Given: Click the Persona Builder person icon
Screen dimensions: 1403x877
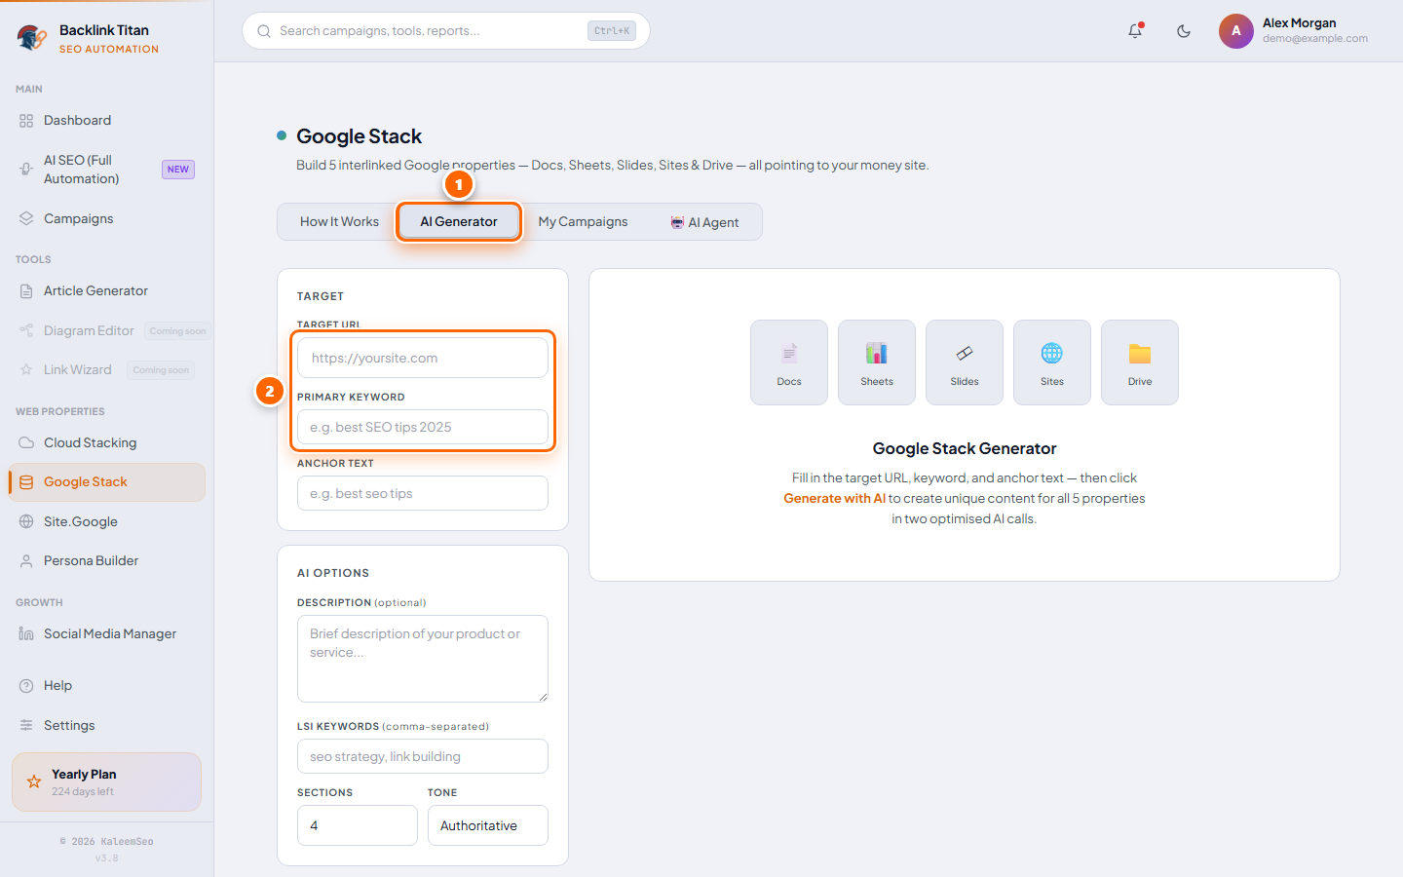Looking at the screenshot, I should pos(26,561).
